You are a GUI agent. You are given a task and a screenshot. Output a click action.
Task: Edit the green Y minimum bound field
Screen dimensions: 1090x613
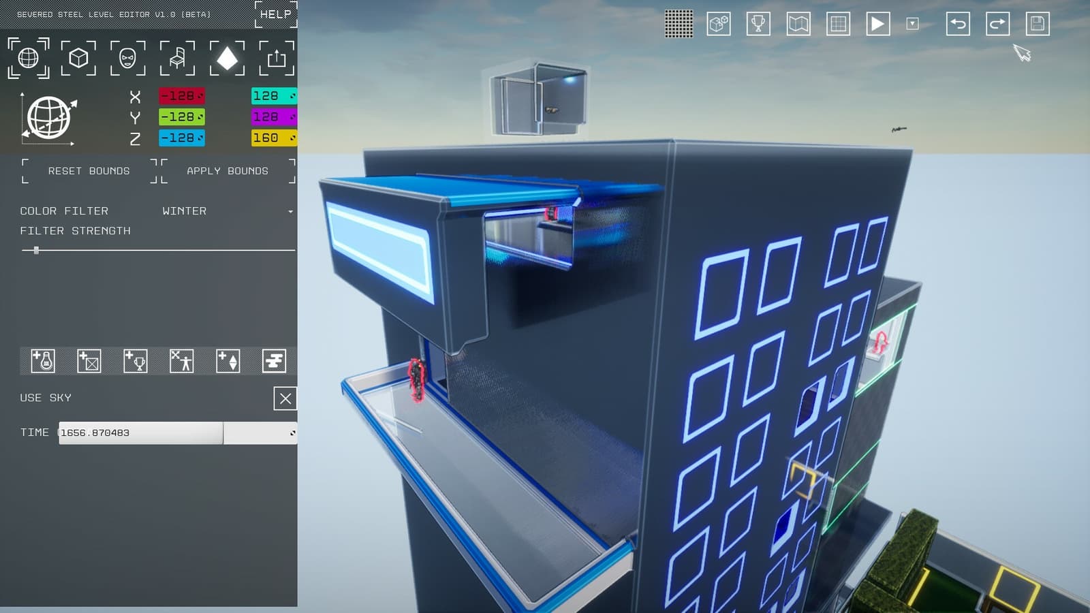[182, 117]
